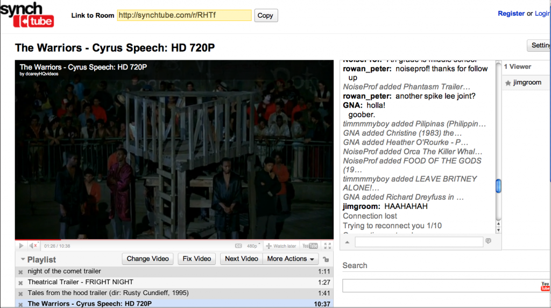Select viewer jimgroom
The image size is (551, 308).
click(527, 82)
